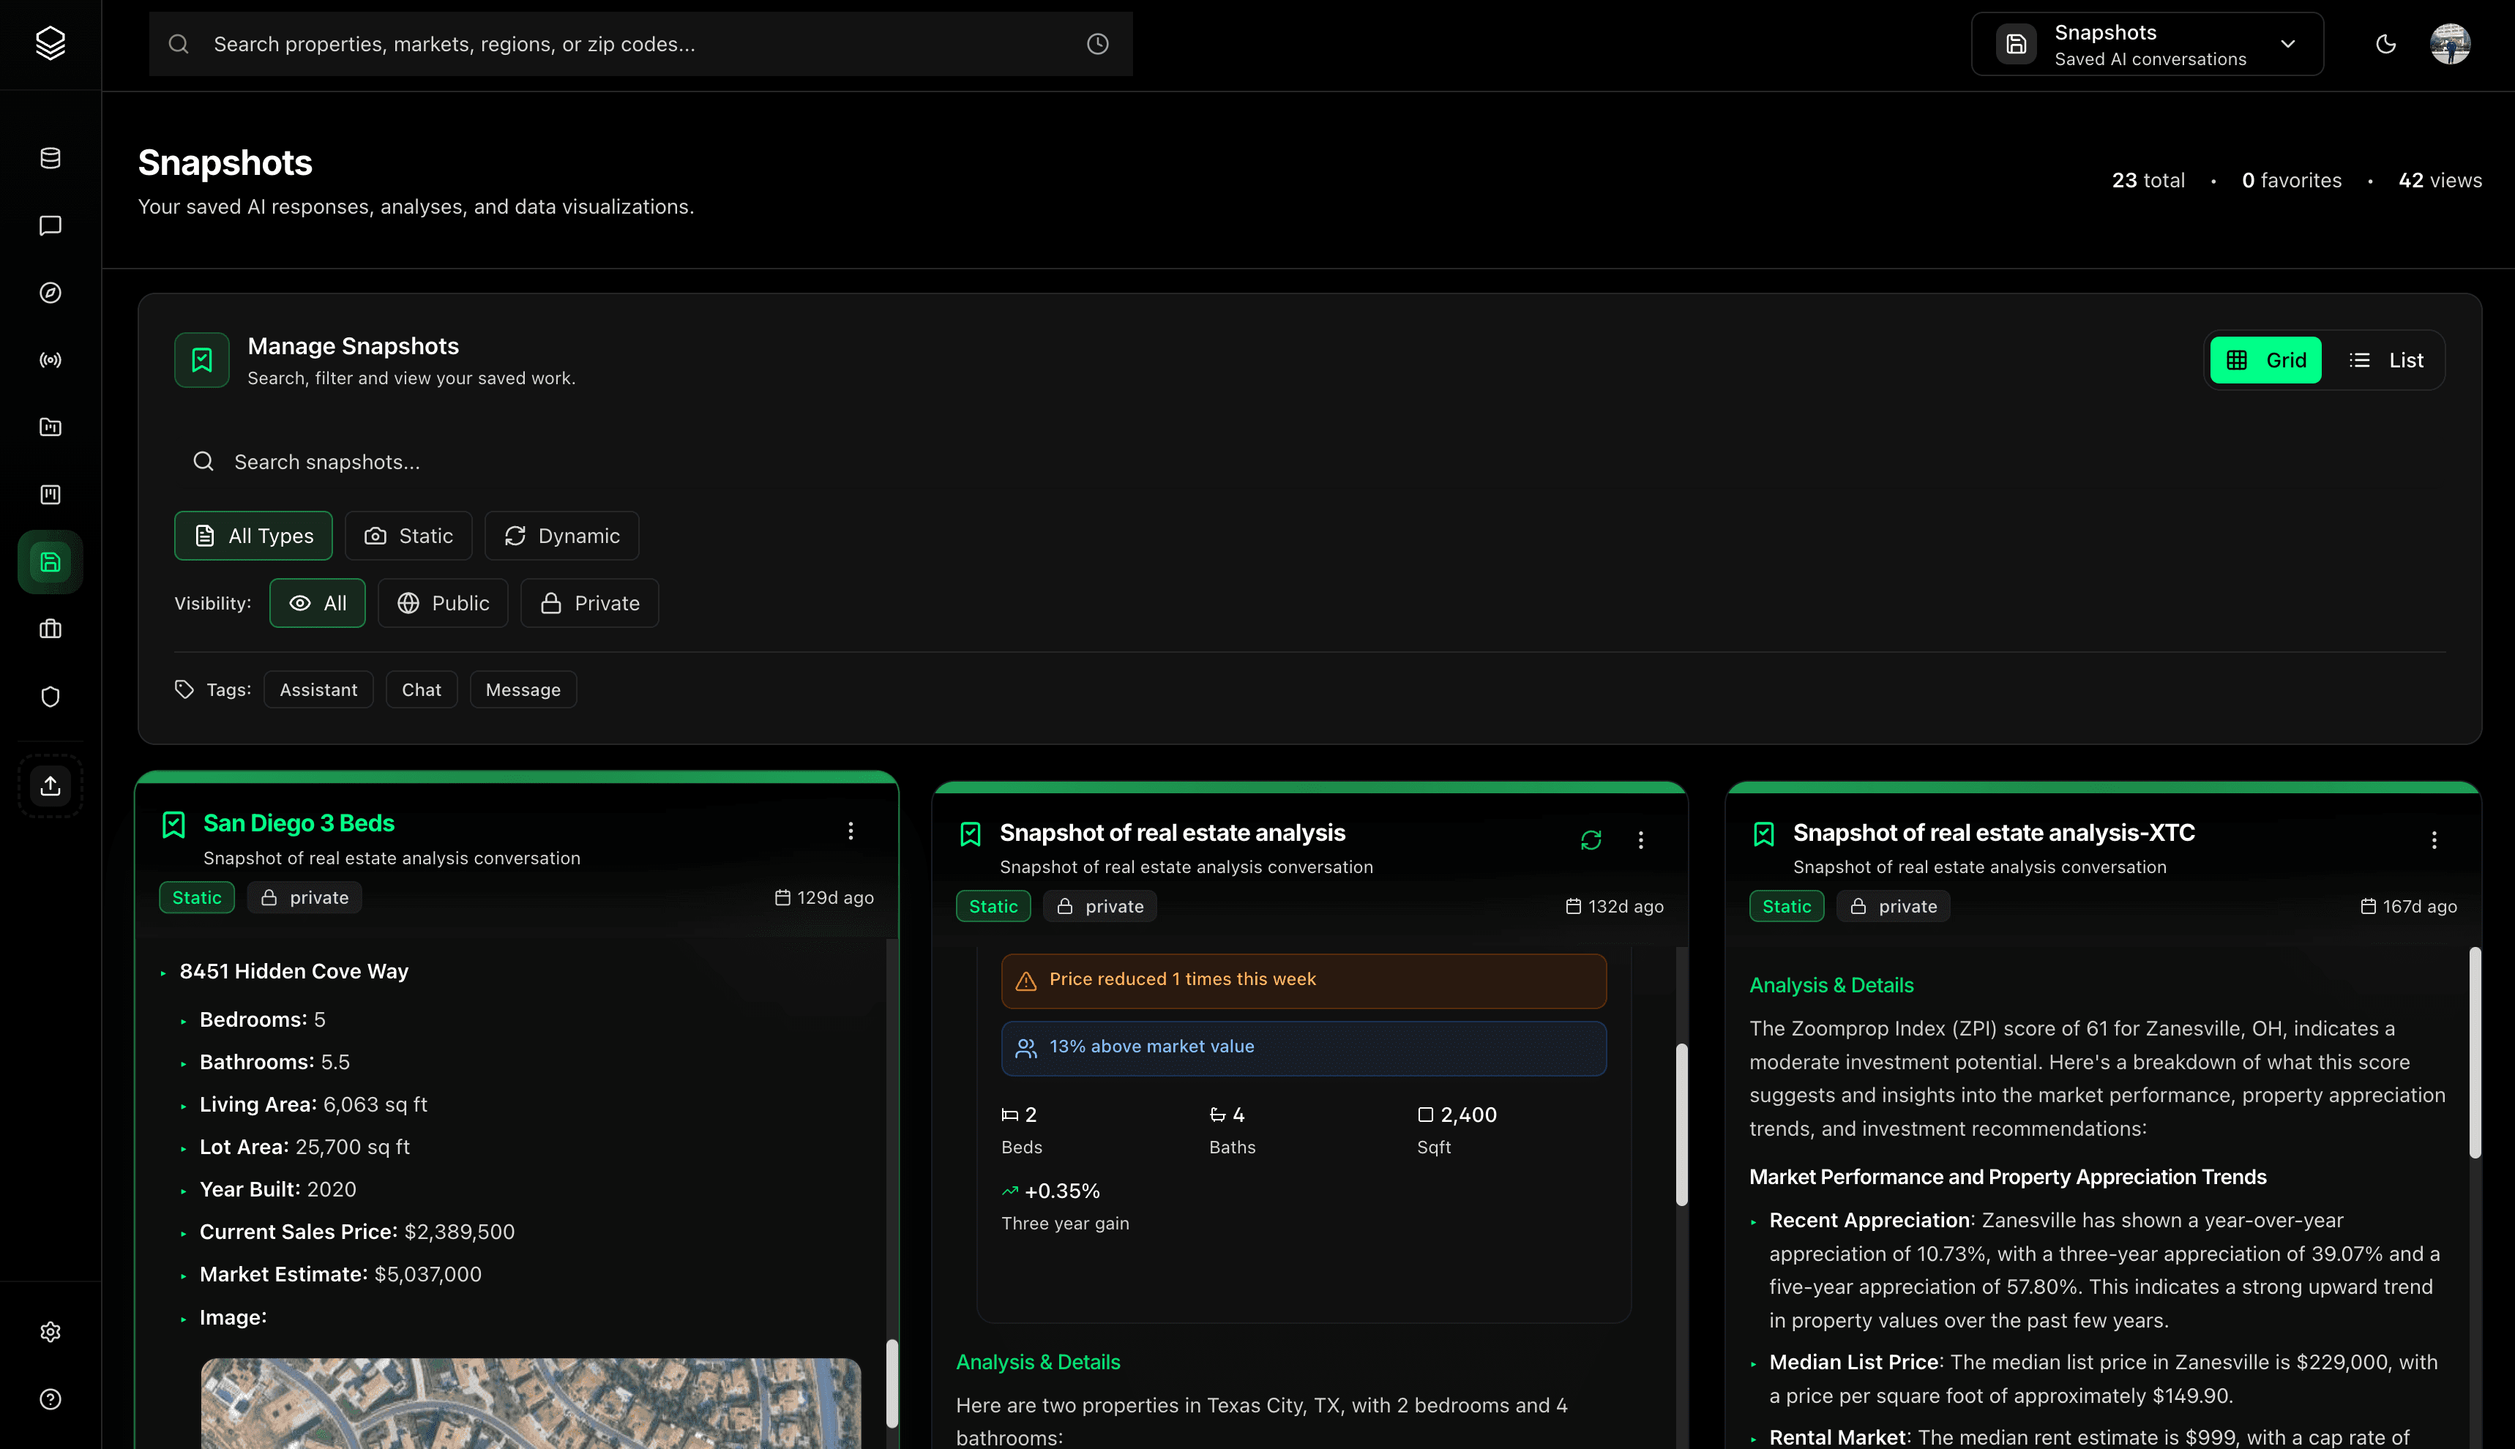Filter visibility to Public
The image size is (2515, 1449).
coord(443,603)
